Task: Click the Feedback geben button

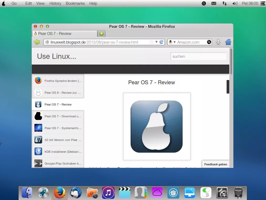Action: tap(215, 164)
